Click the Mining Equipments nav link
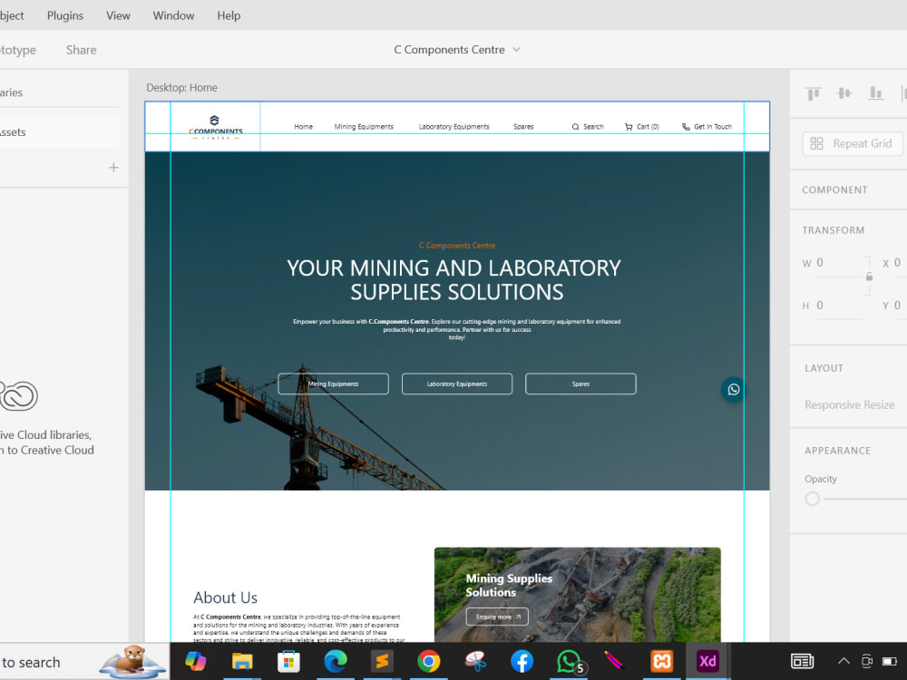Viewport: 907px width, 680px height. 364,127
